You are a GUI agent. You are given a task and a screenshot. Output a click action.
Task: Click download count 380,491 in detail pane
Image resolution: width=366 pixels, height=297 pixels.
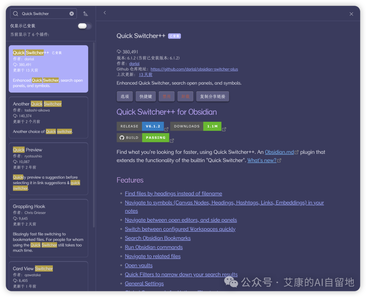pyautogui.click(x=130, y=52)
